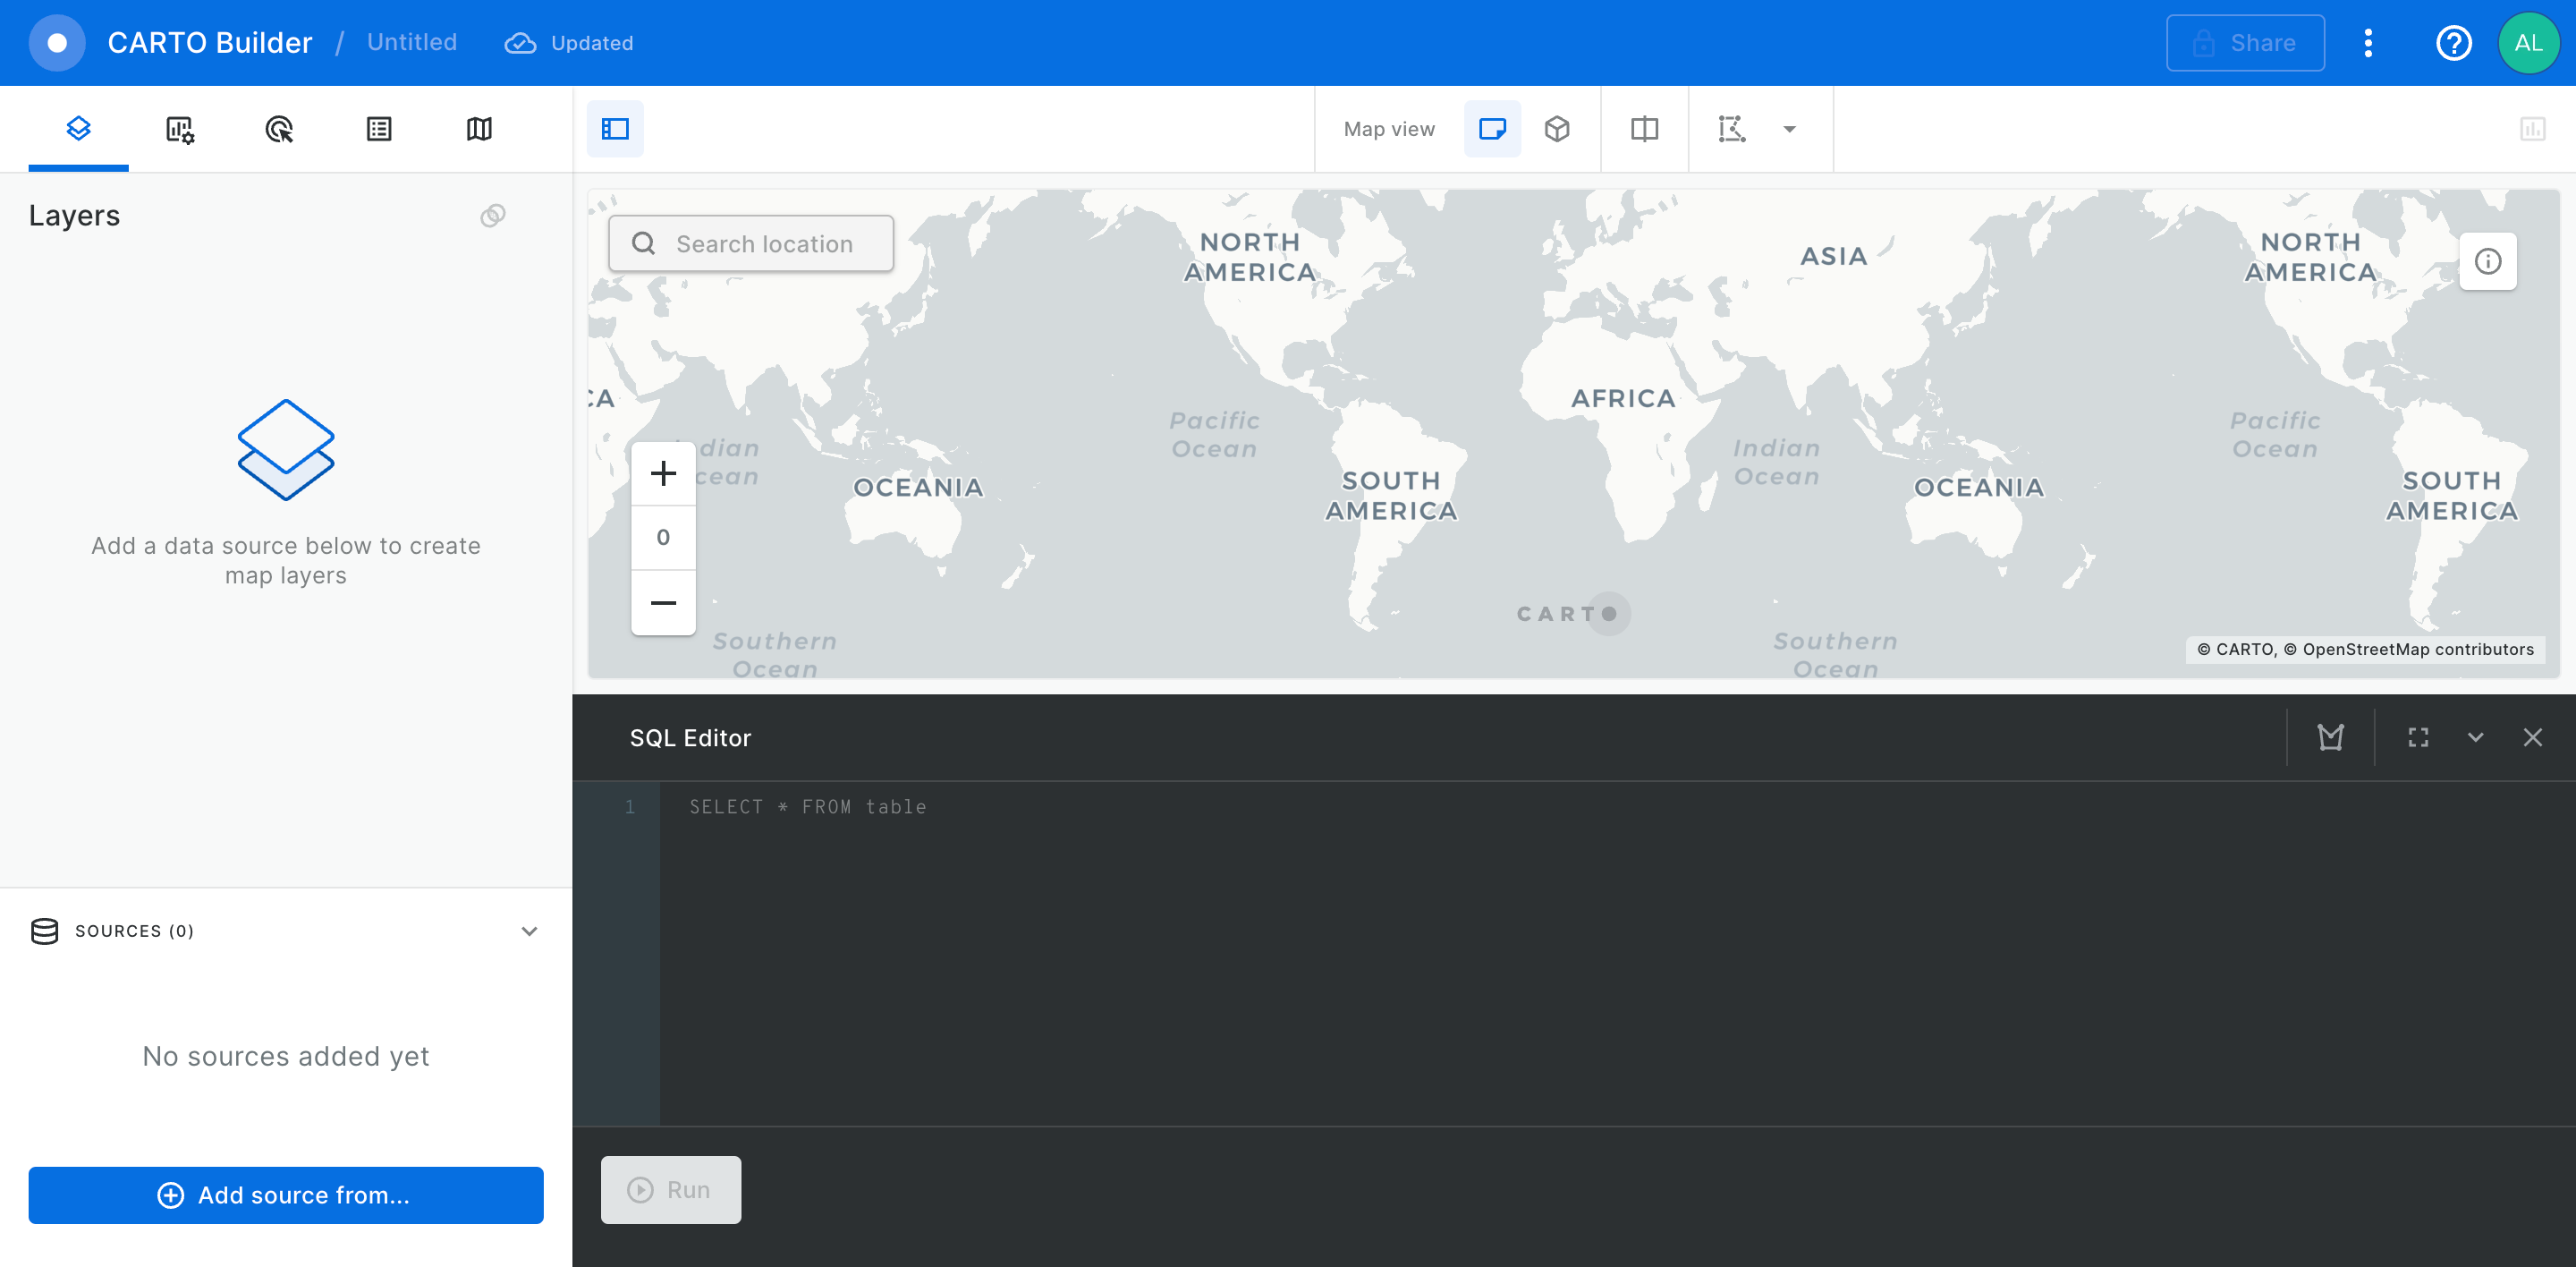The image size is (2576, 1267).
Task: Open the Legend tab icon
Action: tap(379, 129)
